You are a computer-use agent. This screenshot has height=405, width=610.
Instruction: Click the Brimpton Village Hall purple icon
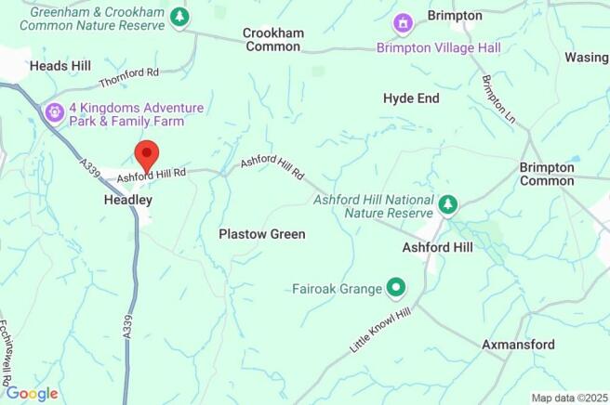tap(403, 23)
